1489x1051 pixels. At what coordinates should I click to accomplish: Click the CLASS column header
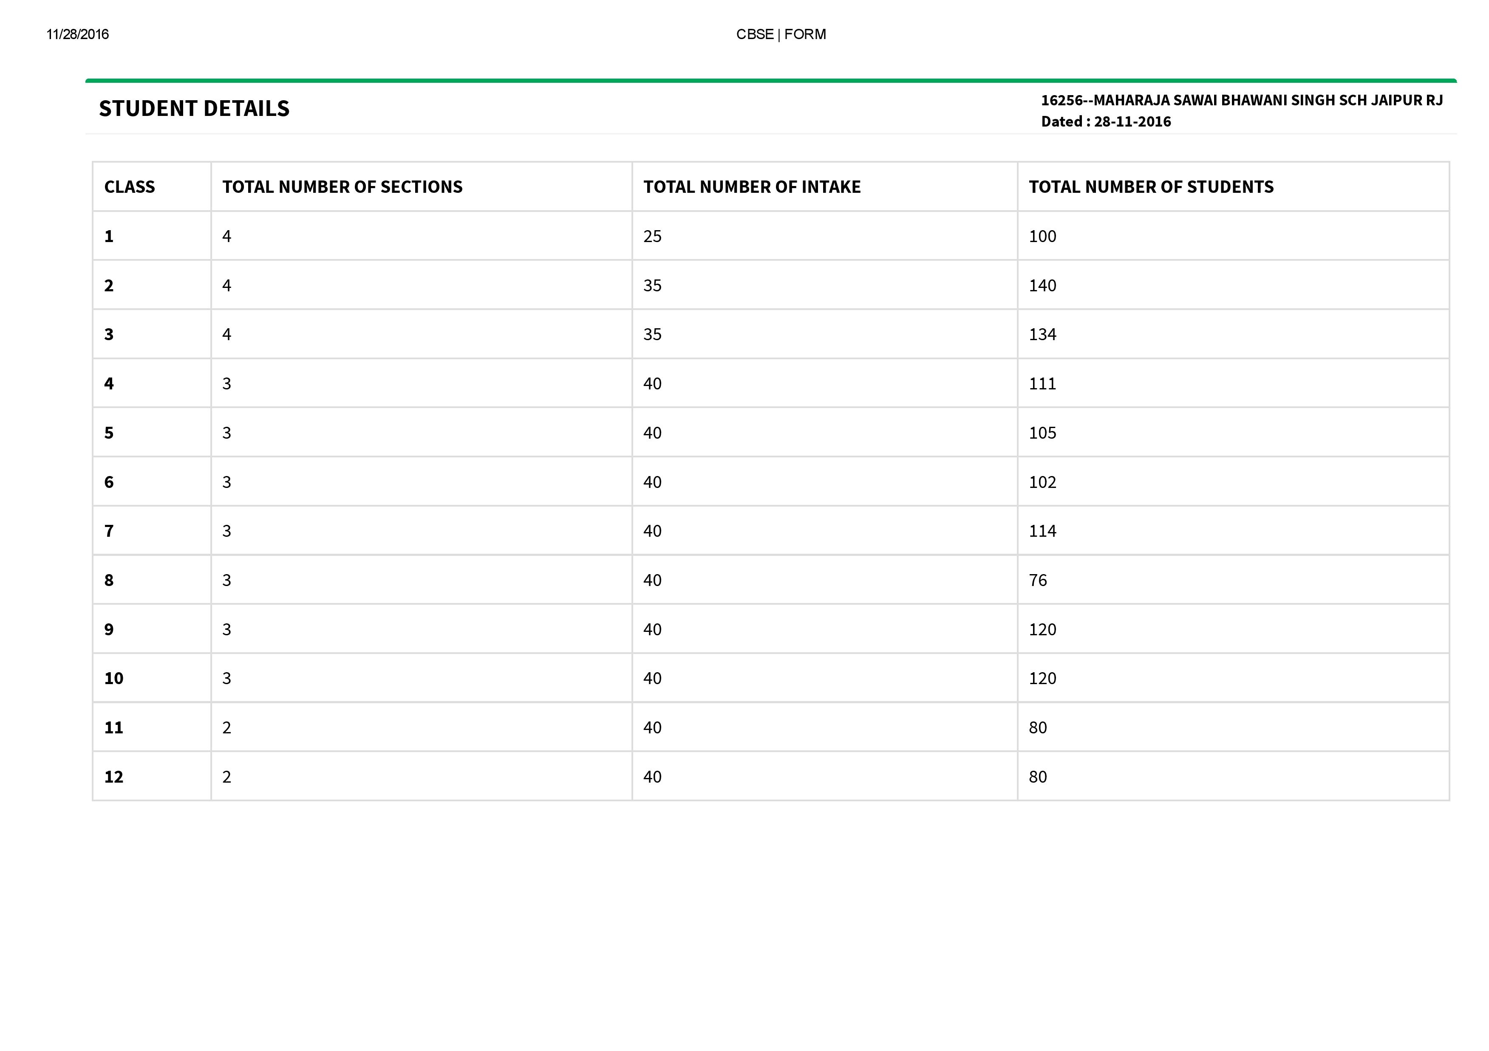(130, 187)
